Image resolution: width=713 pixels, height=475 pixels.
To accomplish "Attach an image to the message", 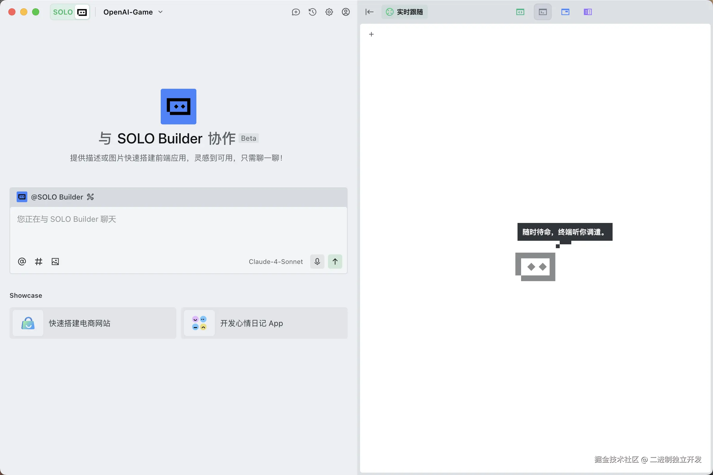I will click(55, 262).
